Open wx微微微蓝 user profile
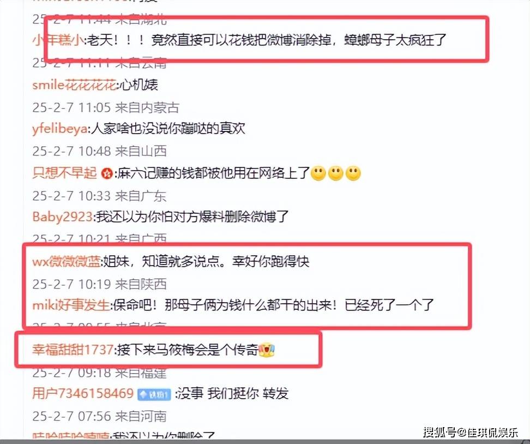Screen dimensions: 530x444 [67, 261]
